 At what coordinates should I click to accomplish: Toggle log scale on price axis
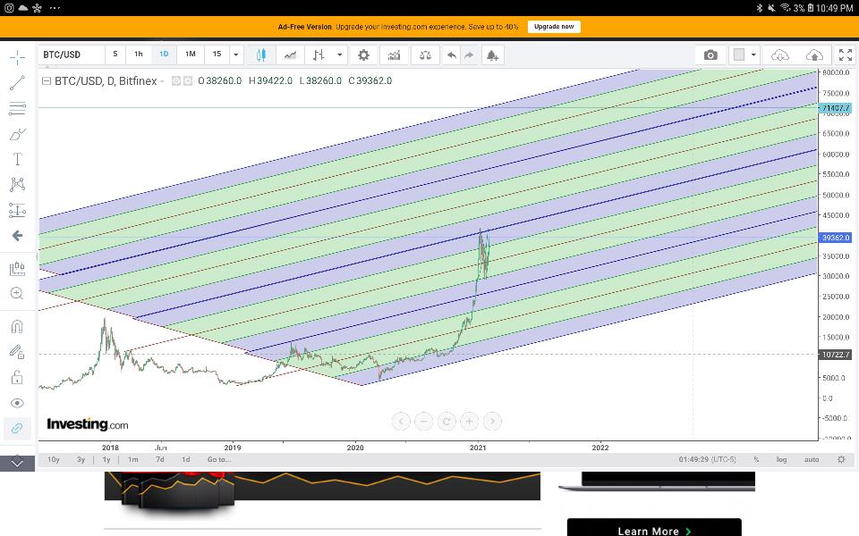(x=781, y=459)
